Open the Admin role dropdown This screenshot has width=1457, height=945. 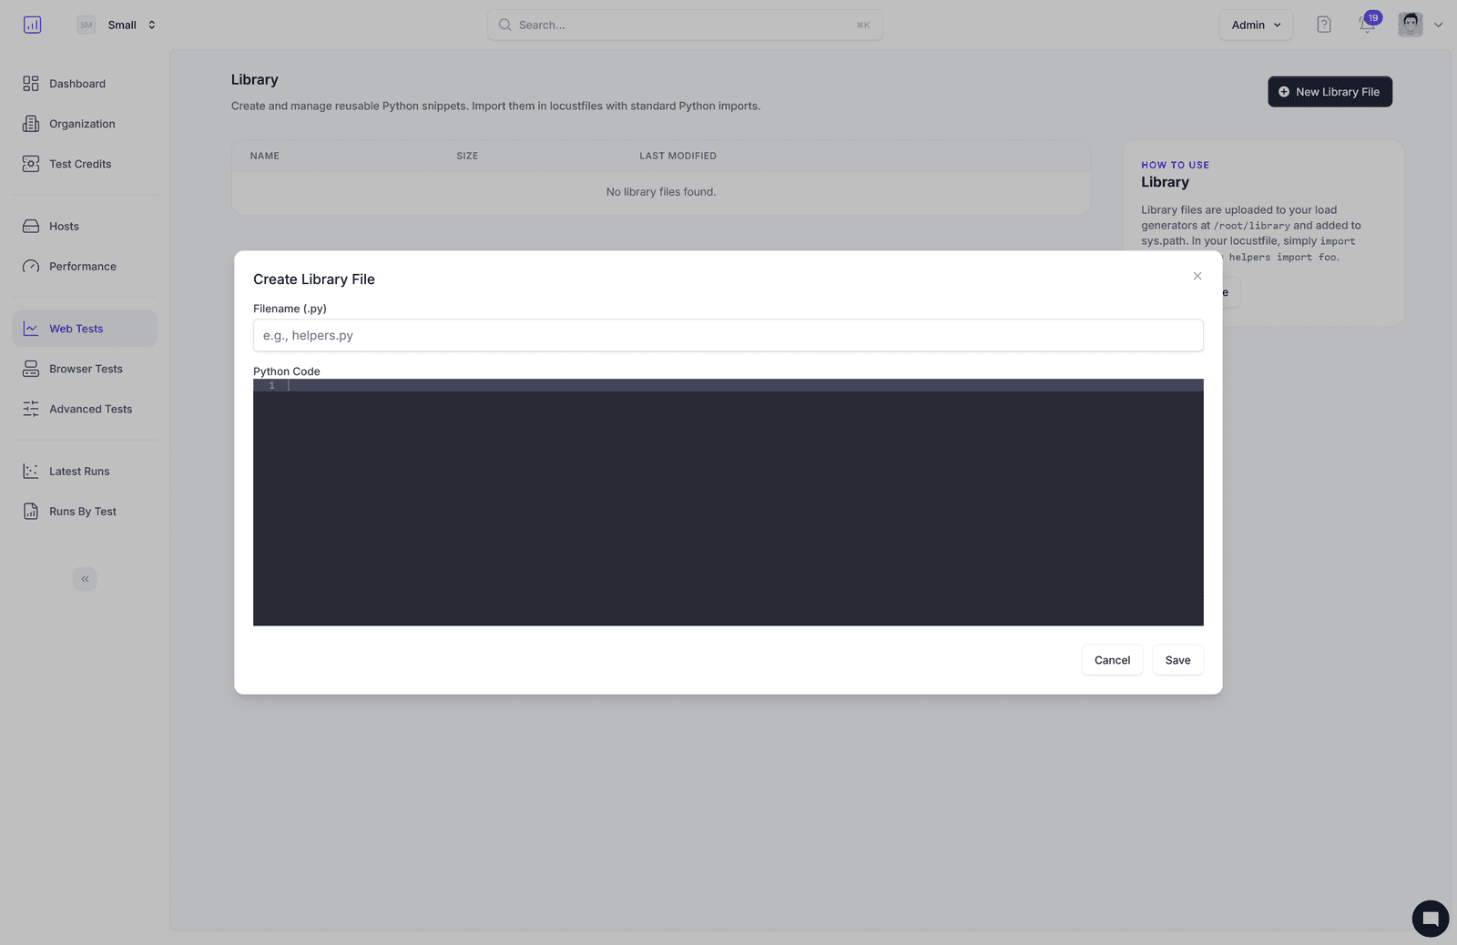click(1255, 25)
